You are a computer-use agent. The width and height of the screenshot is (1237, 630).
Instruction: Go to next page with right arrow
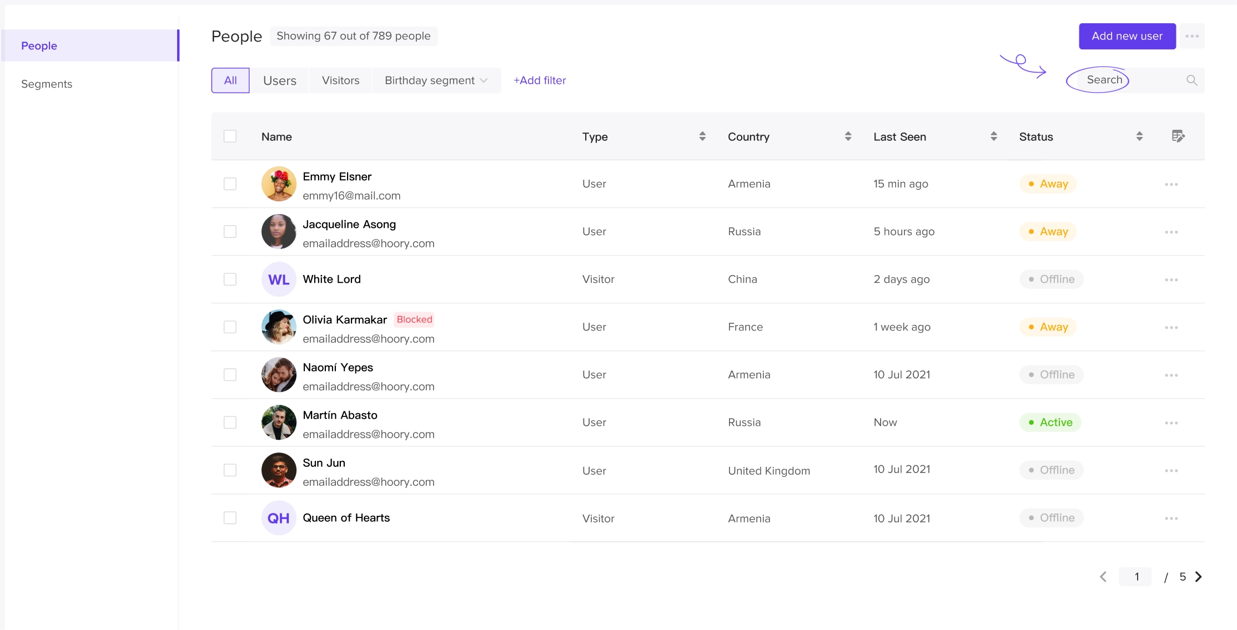[1198, 577]
